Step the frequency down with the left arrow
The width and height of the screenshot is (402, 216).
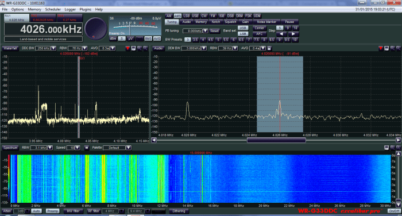[x=281, y=34]
